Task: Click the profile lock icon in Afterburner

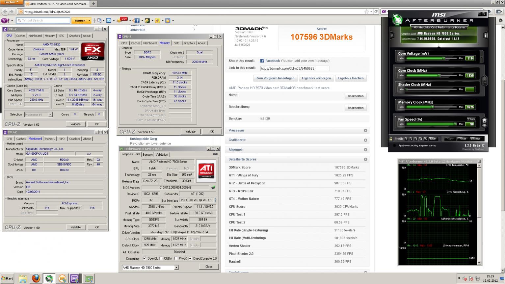Action: point(391,139)
